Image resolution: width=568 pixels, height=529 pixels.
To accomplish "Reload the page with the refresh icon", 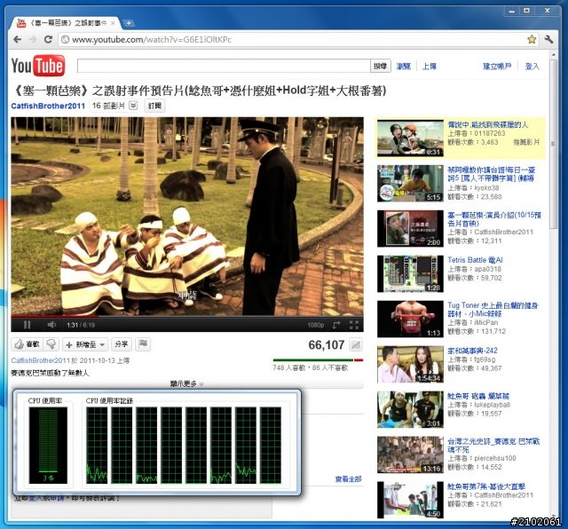I will pyautogui.click(x=48, y=39).
